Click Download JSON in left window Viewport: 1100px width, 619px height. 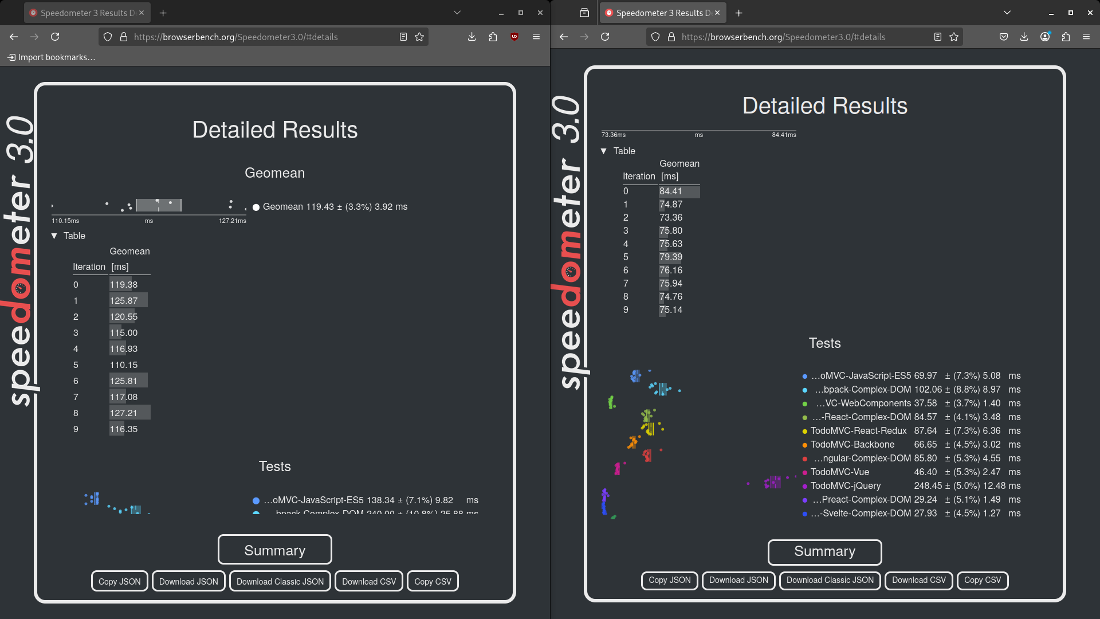pyautogui.click(x=188, y=581)
